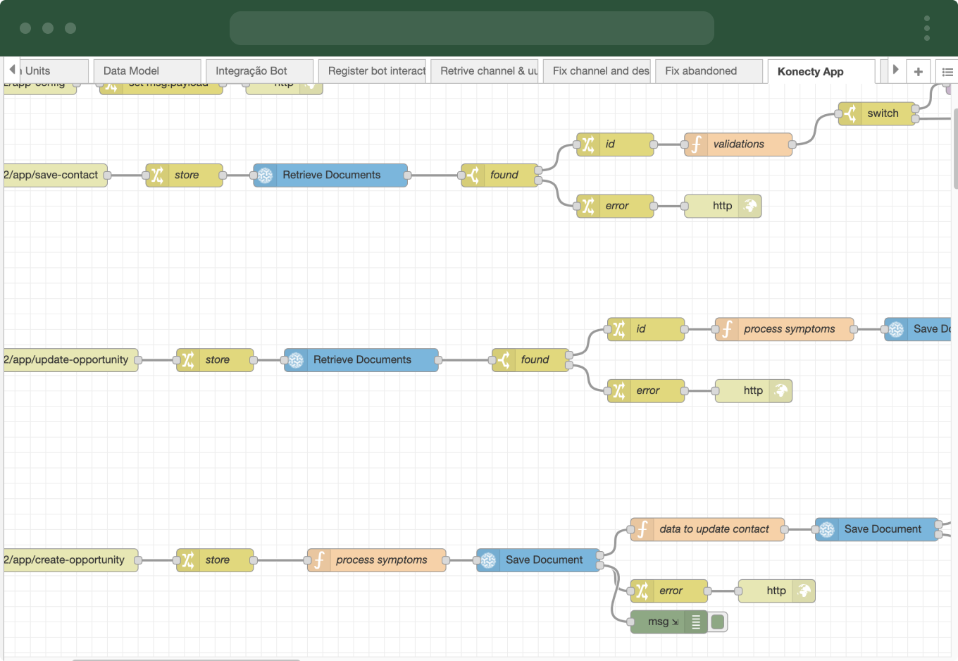The height and width of the screenshot is (661, 958).
Task: Click the function icon on the validations node
Action: (696, 144)
